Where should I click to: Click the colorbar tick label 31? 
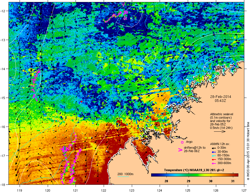click(x=233, y=181)
